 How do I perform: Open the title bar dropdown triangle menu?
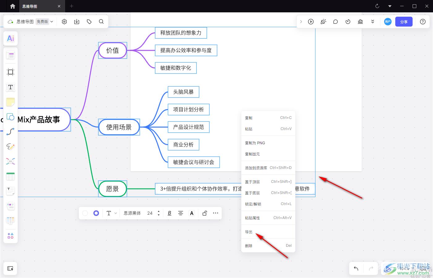point(390,6)
